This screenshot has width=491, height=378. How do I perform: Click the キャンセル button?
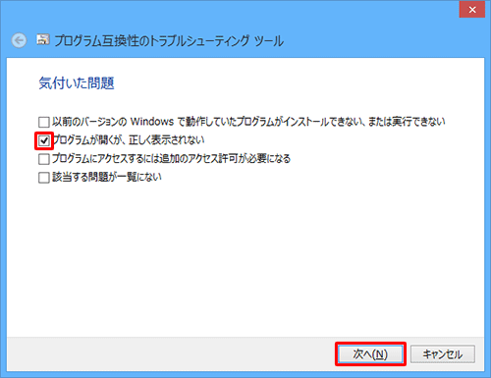[x=443, y=354]
